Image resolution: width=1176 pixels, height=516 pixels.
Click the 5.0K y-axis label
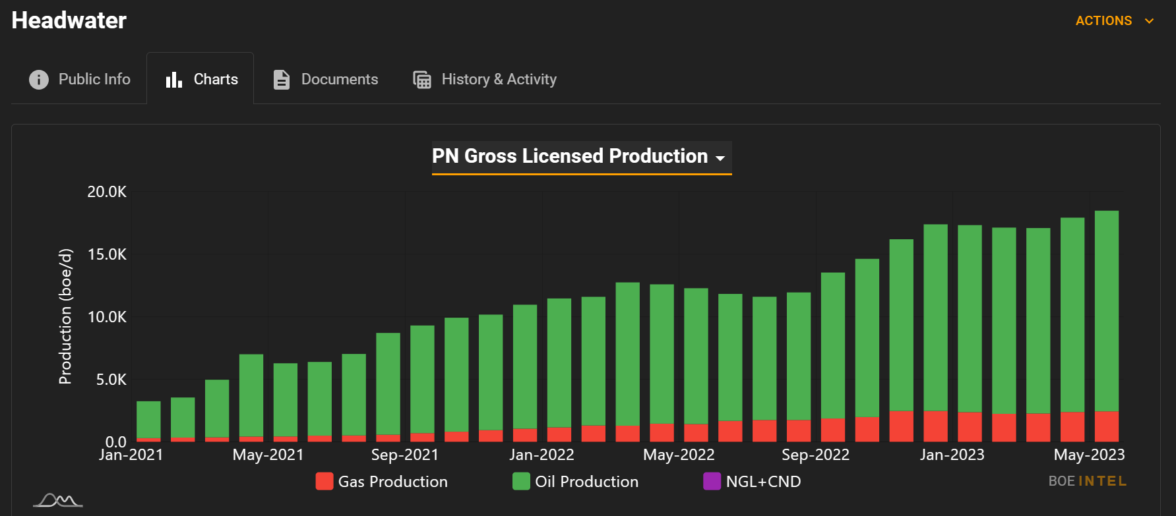tap(111, 380)
